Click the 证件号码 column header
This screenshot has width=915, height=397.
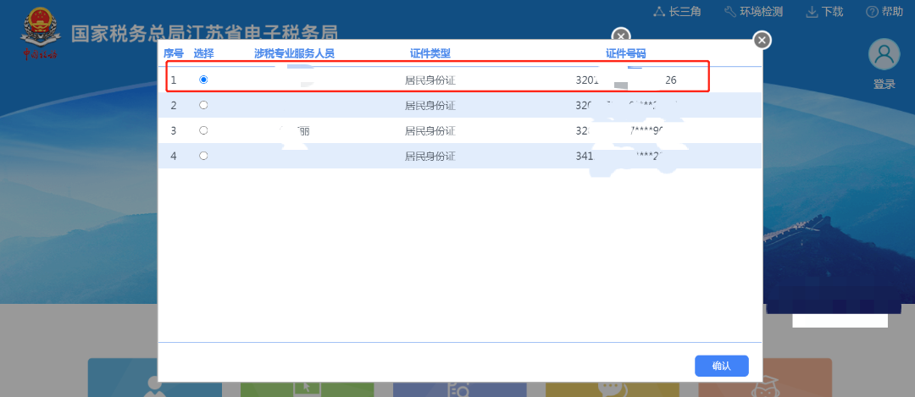tap(625, 53)
